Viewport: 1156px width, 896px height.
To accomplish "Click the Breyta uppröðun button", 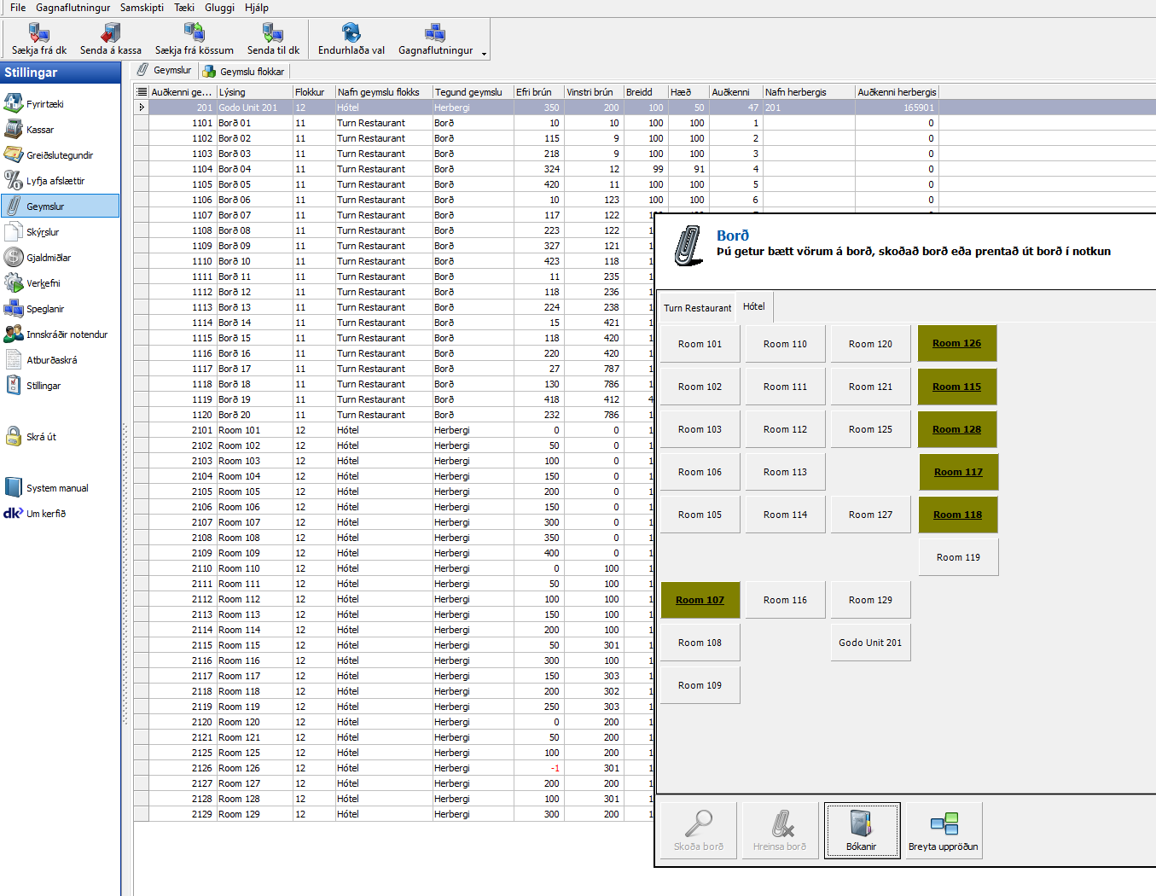I will pos(943,830).
